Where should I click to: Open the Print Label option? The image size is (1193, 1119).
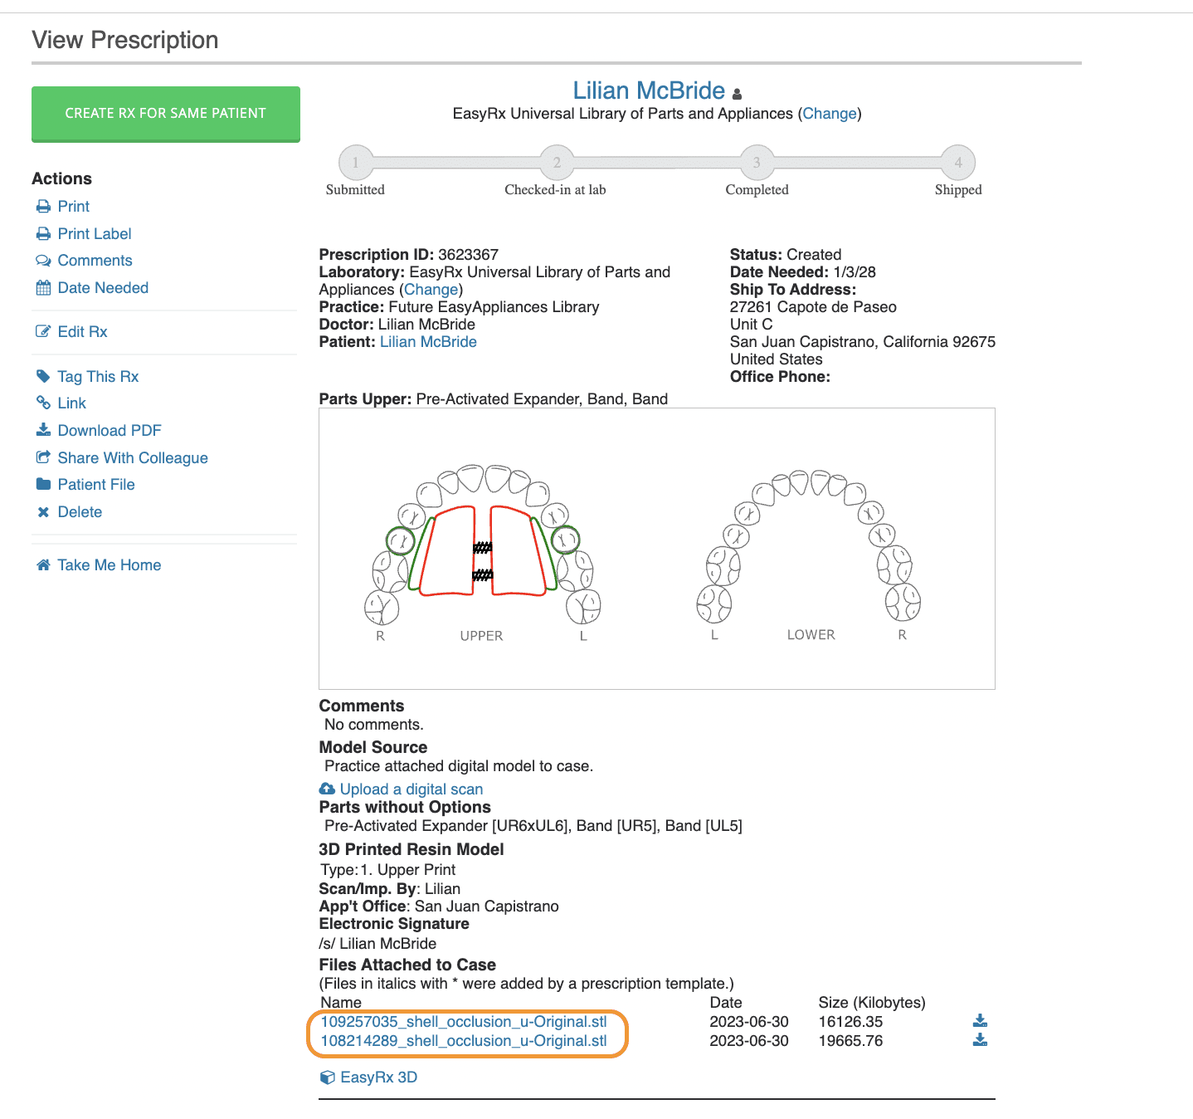pyautogui.click(x=94, y=233)
